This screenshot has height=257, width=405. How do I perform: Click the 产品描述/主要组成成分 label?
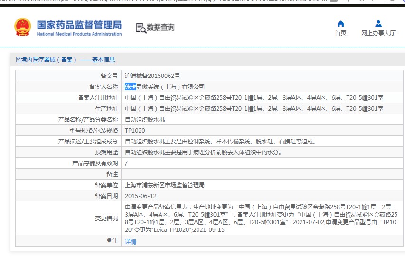coord(88,142)
